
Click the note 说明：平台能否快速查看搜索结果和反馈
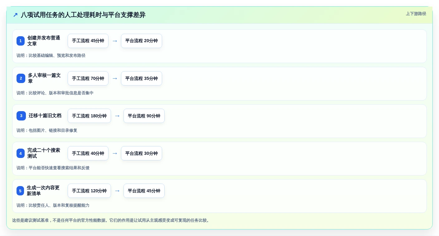click(53, 168)
